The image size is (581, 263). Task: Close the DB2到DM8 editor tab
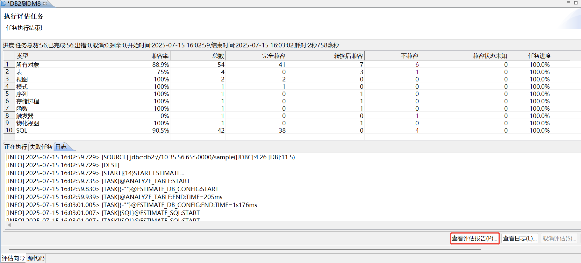pyautogui.click(x=45, y=3)
